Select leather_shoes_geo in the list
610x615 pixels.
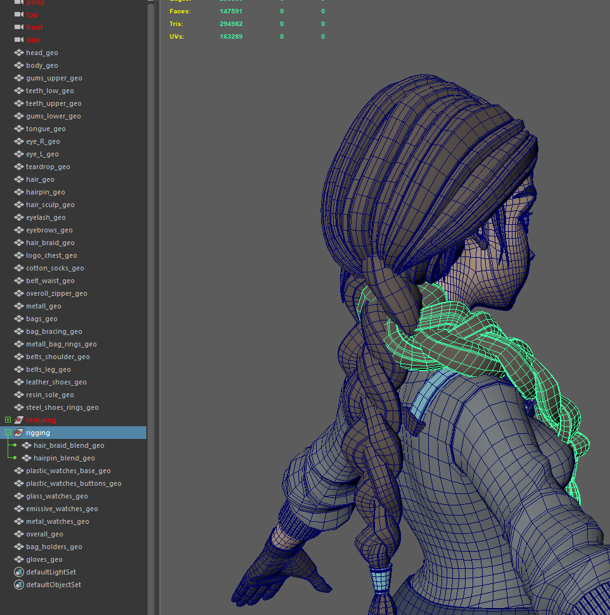[56, 382]
